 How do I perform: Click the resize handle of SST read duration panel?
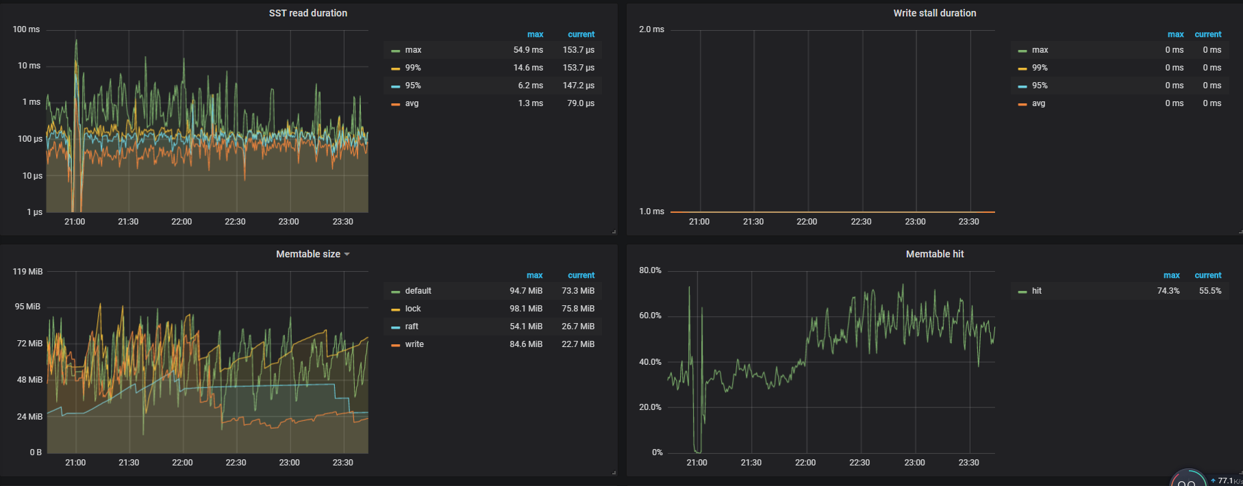[614, 232]
